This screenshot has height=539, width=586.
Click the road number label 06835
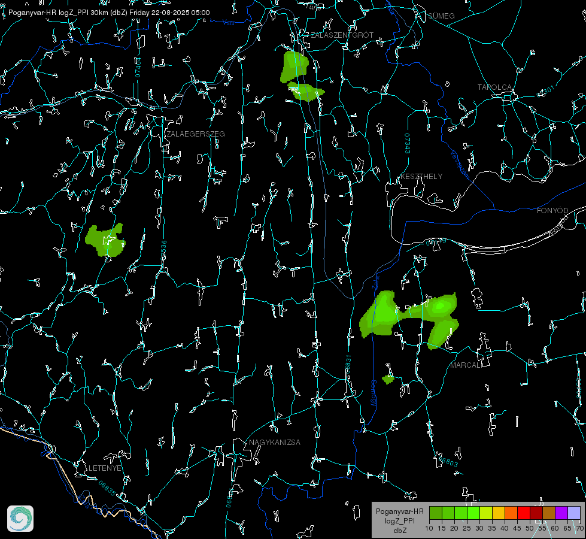coord(107,489)
